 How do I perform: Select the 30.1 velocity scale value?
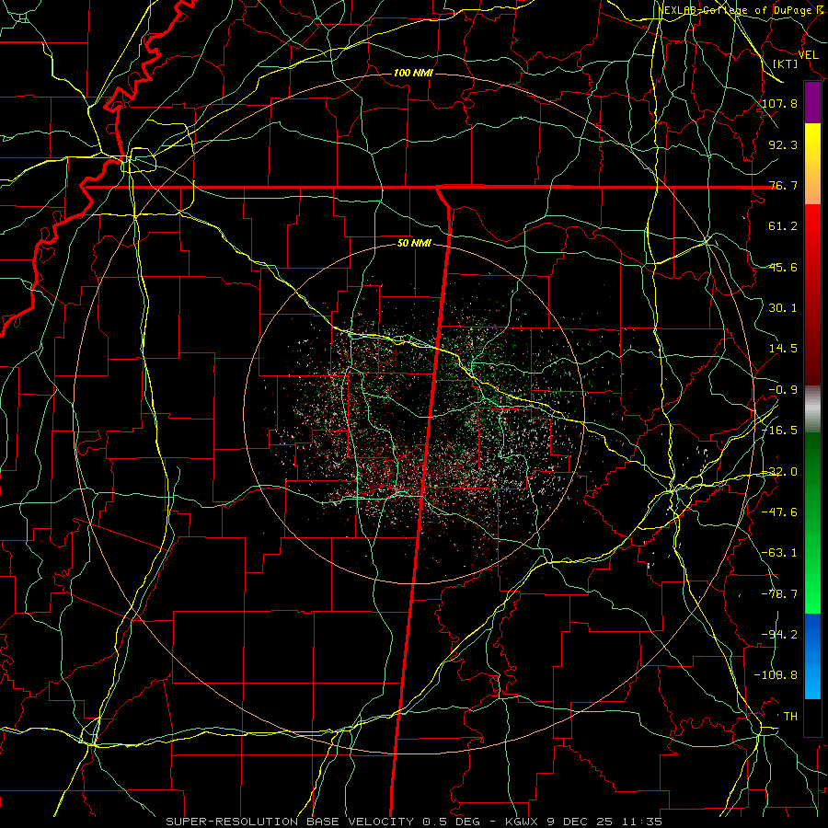783,308
